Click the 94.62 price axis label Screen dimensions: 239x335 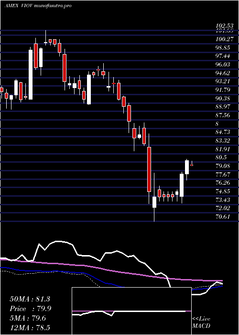click(x=223, y=73)
